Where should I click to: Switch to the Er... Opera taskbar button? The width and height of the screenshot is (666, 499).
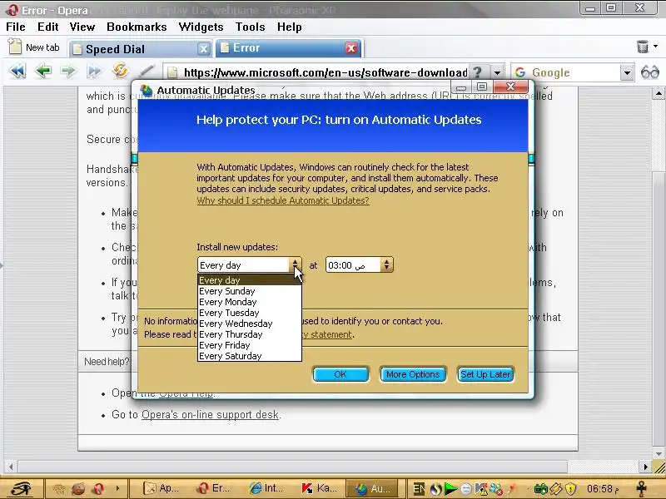(x=215, y=488)
